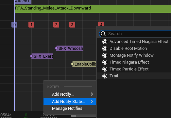
Task: Pick Timed Particle Effect notify state
Action: point(134,69)
